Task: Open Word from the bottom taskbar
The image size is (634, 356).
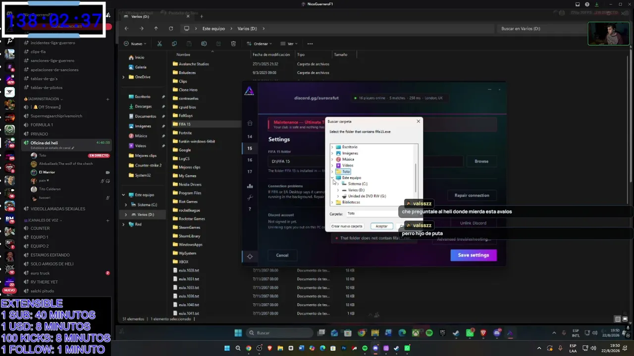Action: pos(301,349)
